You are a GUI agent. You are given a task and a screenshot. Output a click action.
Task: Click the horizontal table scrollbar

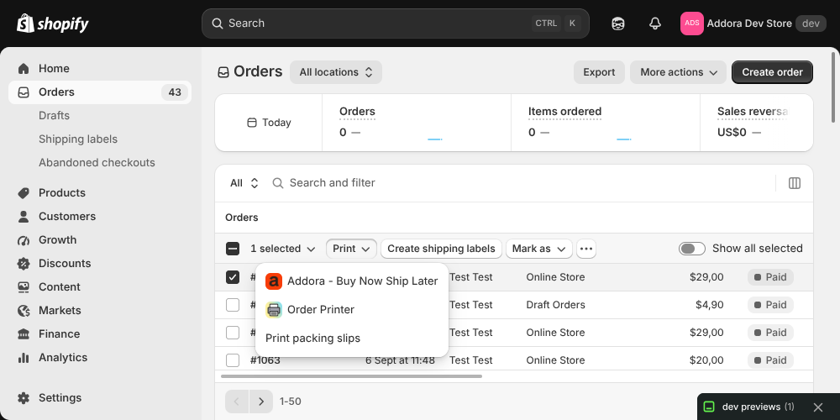[351, 376]
